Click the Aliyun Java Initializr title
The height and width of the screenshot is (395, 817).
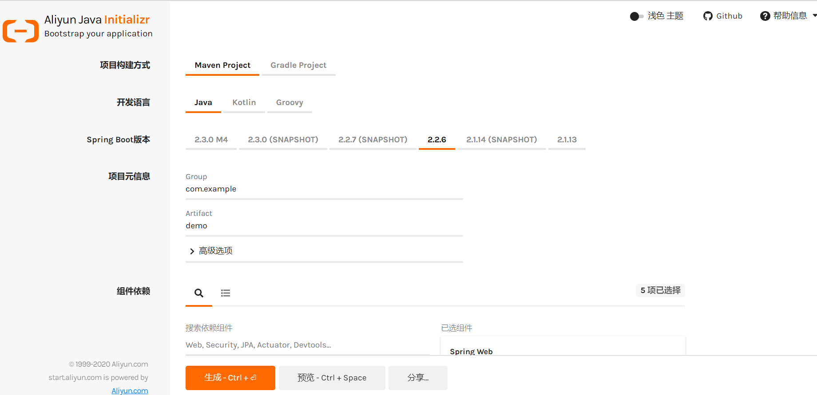97,20
